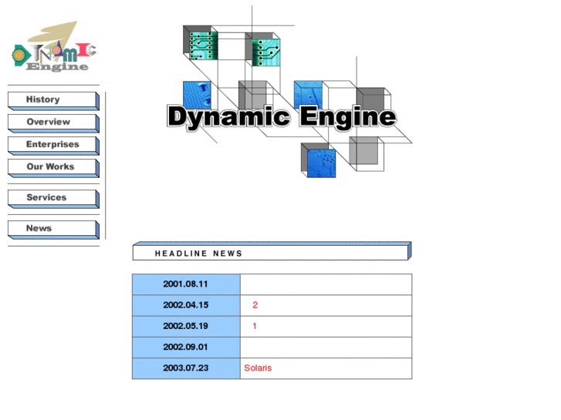Select the date 2003.07.23
561x420 pixels.
[x=185, y=368]
